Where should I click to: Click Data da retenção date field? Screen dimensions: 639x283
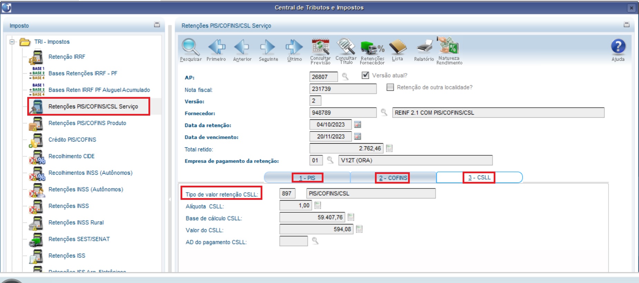(x=330, y=125)
